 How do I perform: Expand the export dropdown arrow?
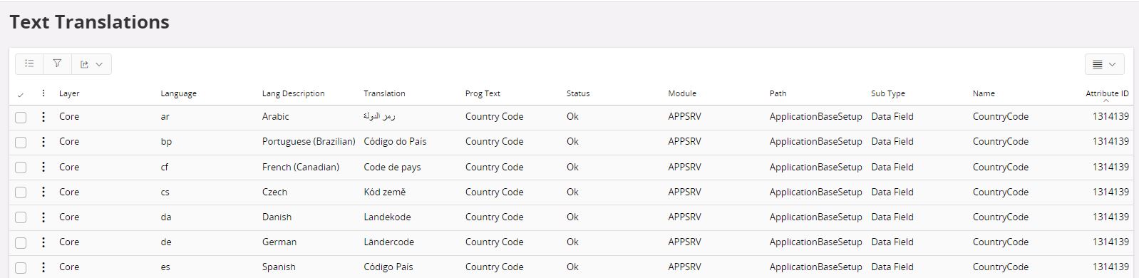click(x=99, y=64)
